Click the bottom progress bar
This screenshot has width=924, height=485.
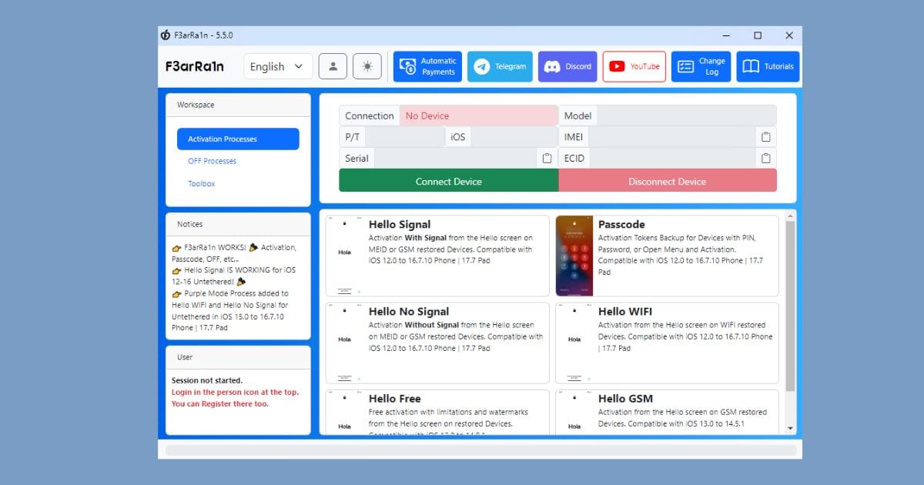click(480, 450)
